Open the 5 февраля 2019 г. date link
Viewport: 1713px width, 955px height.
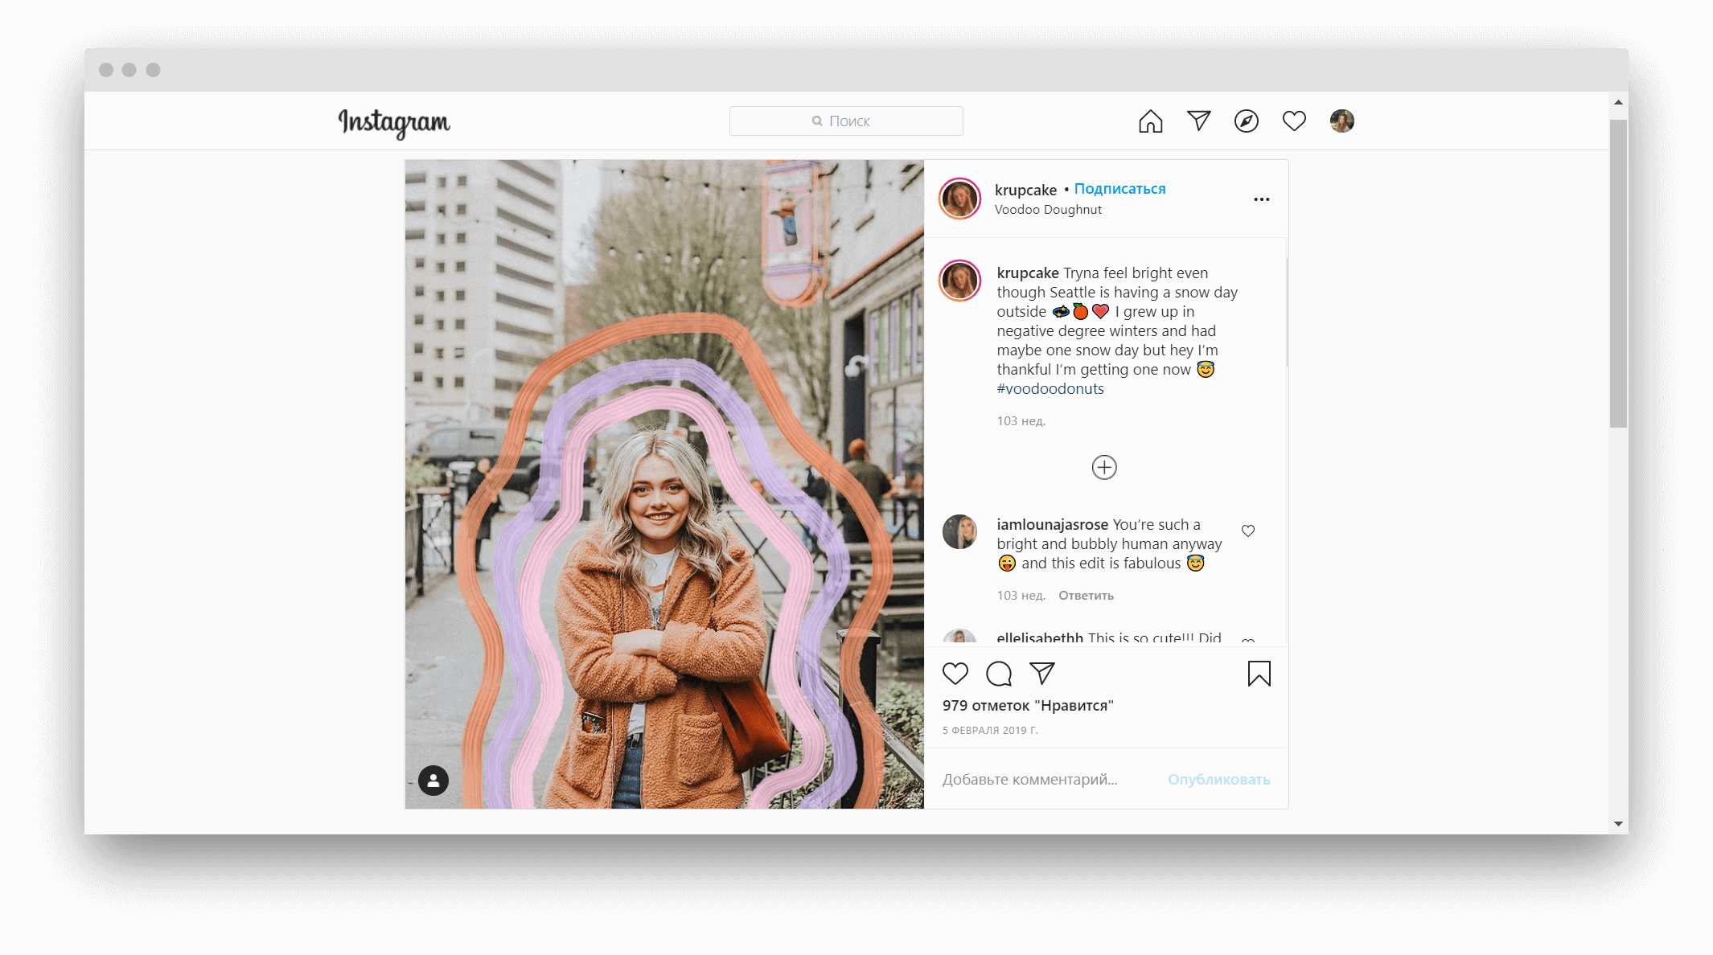tap(990, 731)
